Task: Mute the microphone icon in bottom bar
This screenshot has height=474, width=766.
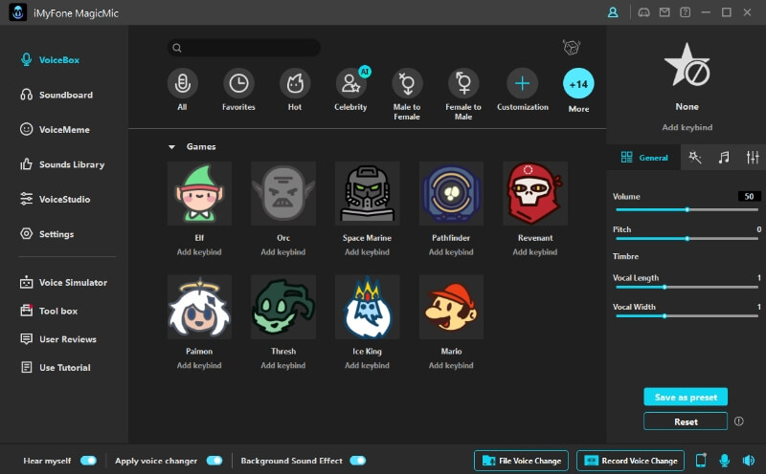Action: (725, 461)
